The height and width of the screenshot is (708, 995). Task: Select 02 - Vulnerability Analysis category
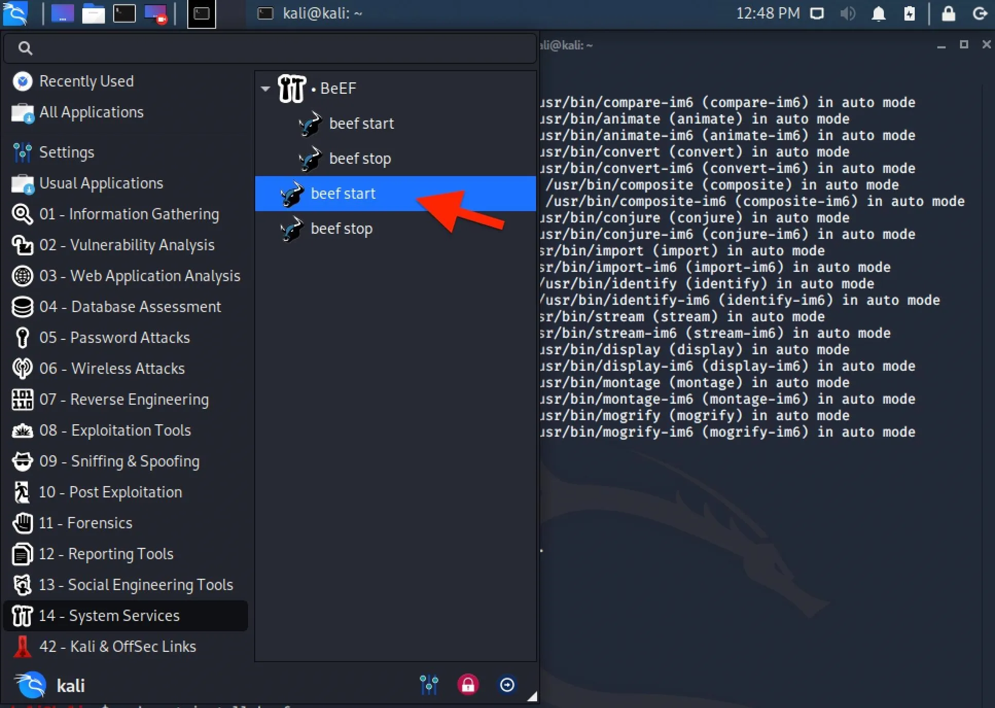(127, 245)
